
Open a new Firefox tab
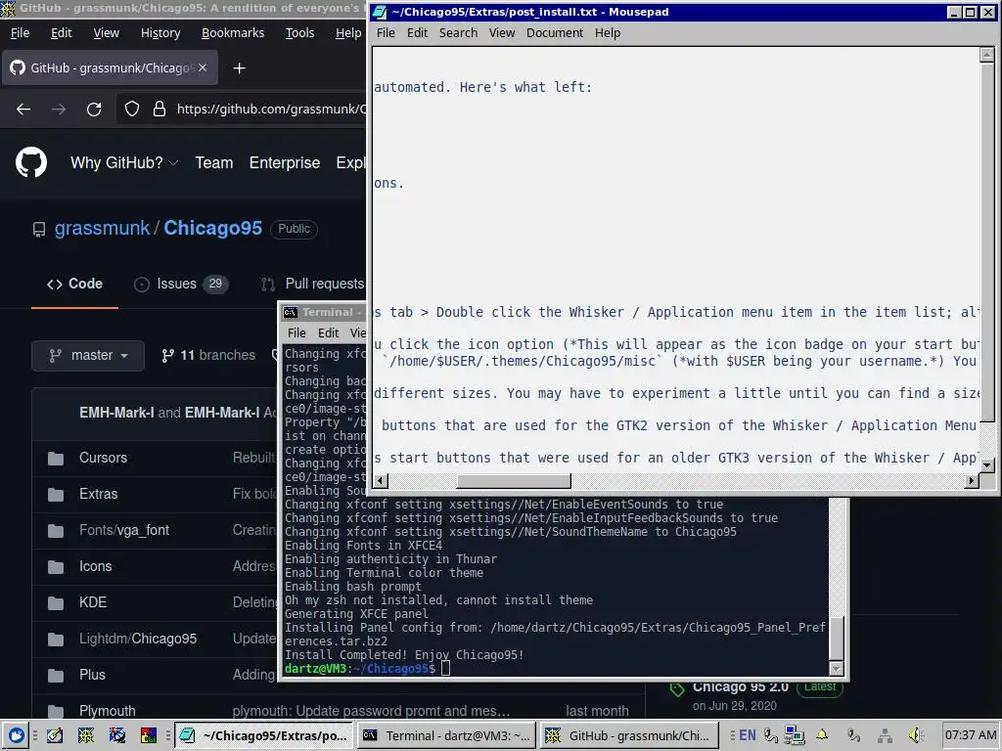point(239,67)
